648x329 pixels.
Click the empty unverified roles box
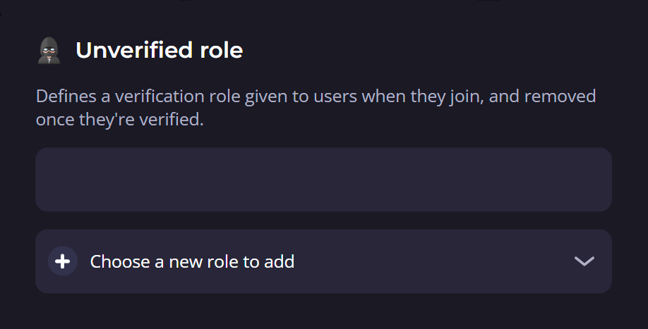[x=323, y=180]
